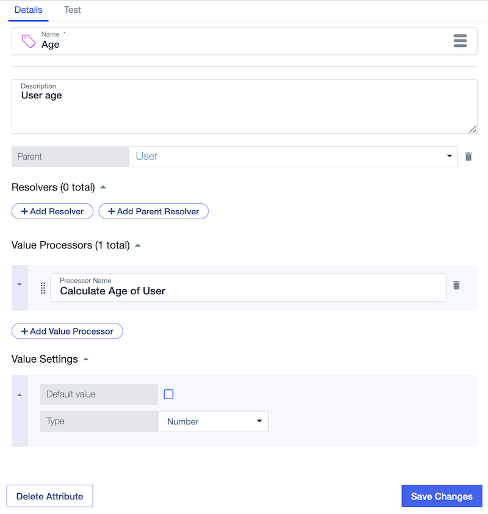488x514 pixels.
Task: Open the Parent dropdown showing User
Action: point(449,156)
